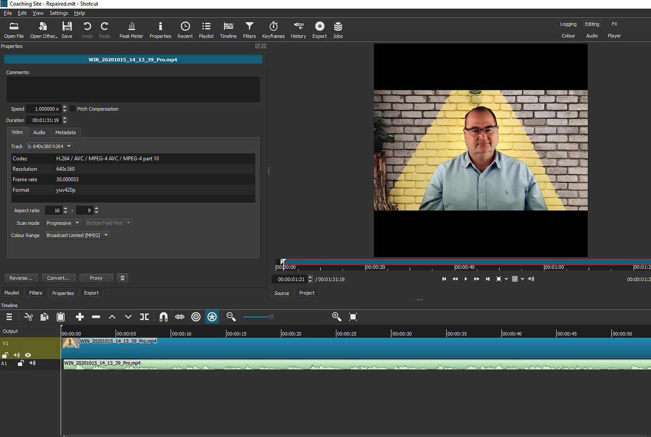Click the Reverse... button
Image resolution: width=651 pixels, height=437 pixels.
pyautogui.click(x=21, y=278)
